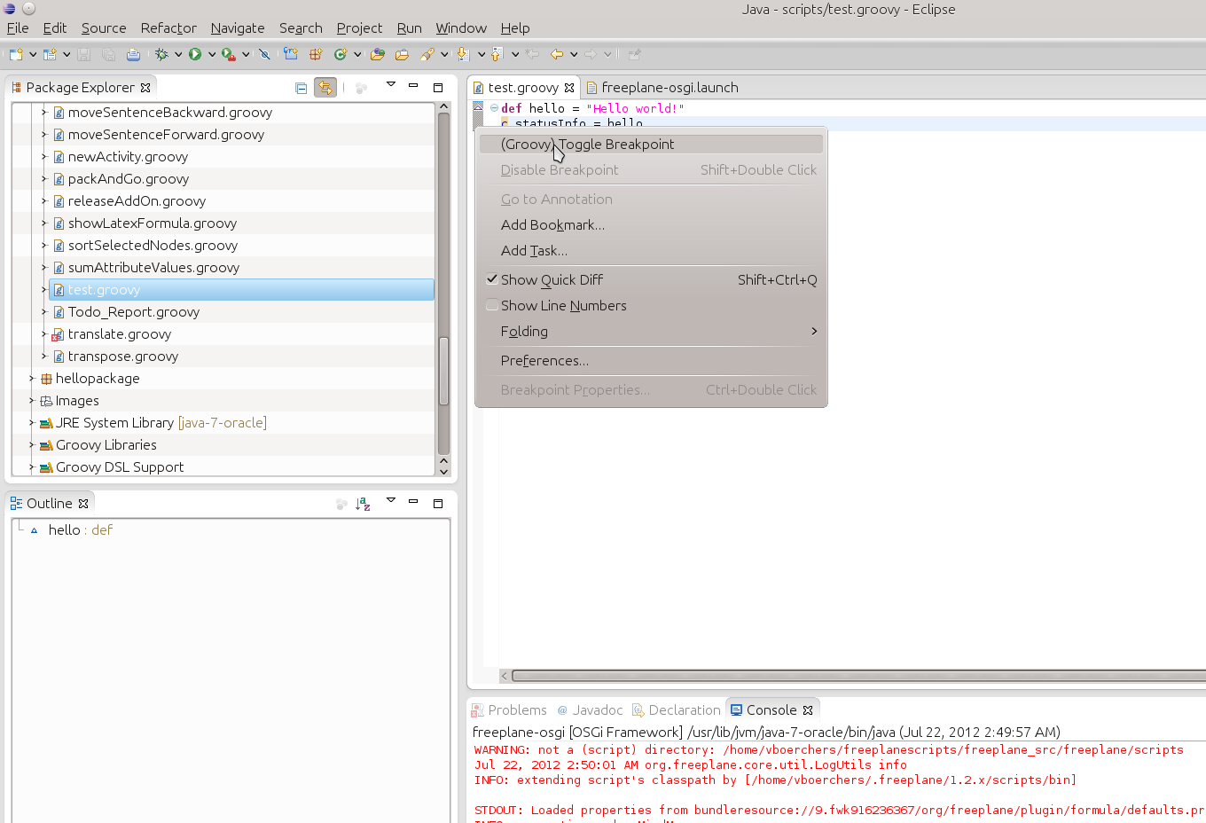Click the New Java Package icon
This screenshot has width=1206, height=823.
(316, 54)
